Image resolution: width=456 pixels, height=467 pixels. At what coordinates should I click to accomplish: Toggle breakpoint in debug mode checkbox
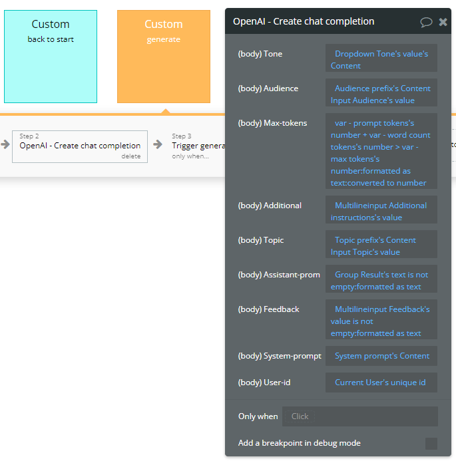(x=431, y=444)
